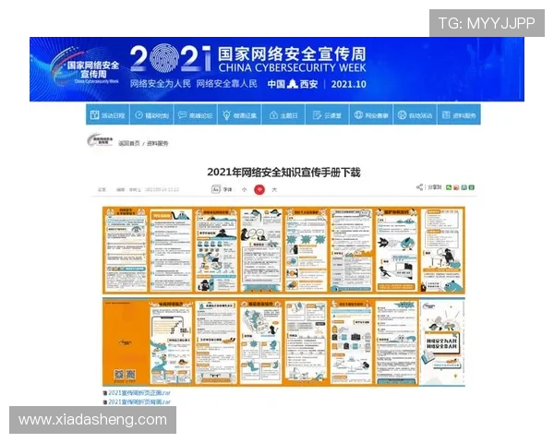Image resolution: width=554 pixels, height=443 pixels.
Task: Click the share icon before 分享到
Action: [x=419, y=187]
